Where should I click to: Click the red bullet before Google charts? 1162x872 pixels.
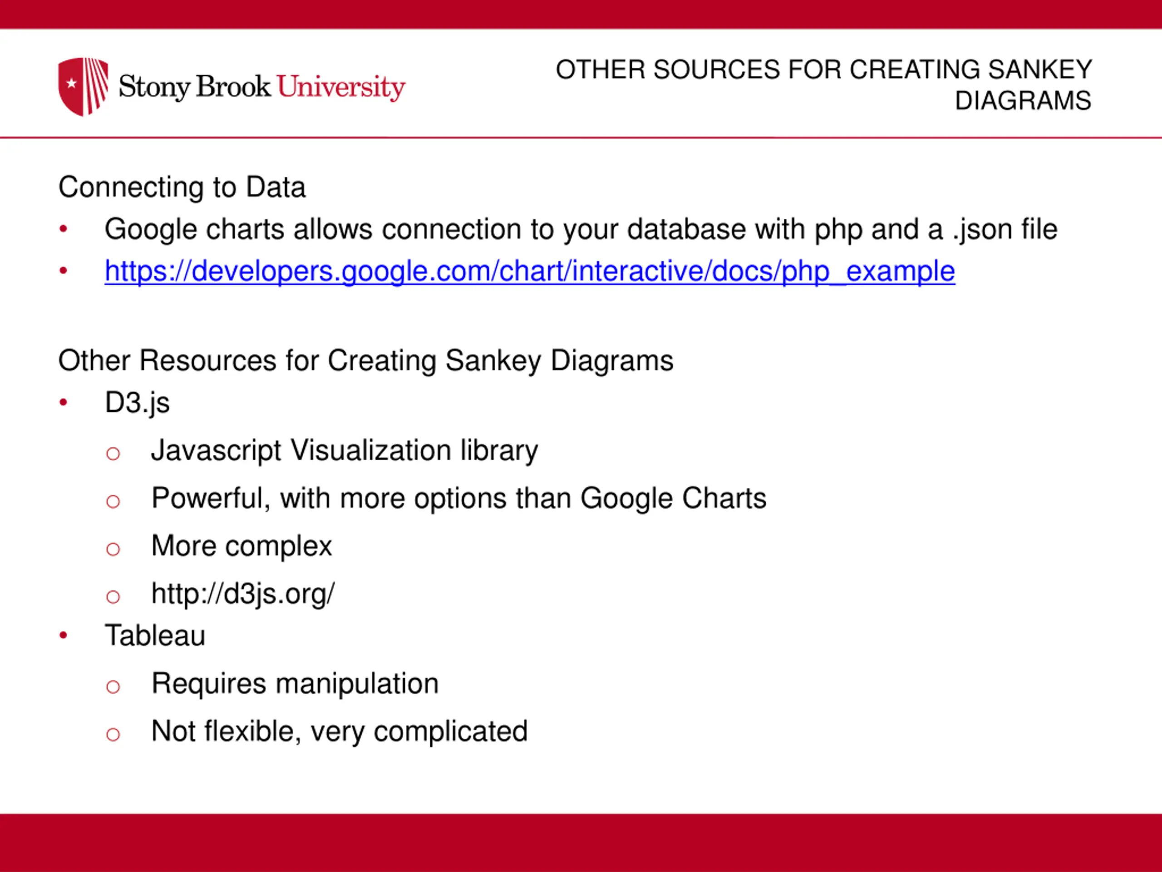[x=64, y=229]
